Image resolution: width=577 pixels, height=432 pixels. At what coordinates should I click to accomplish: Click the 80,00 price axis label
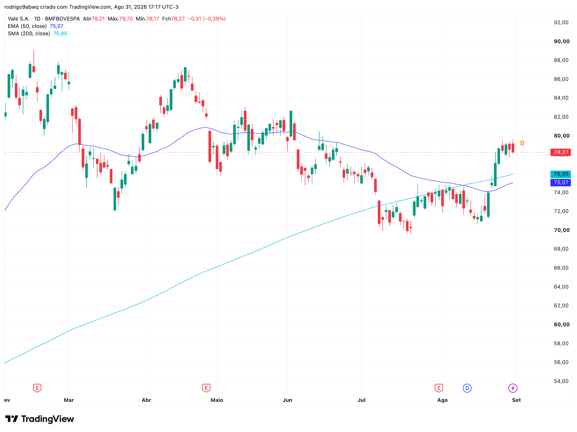[562, 136]
